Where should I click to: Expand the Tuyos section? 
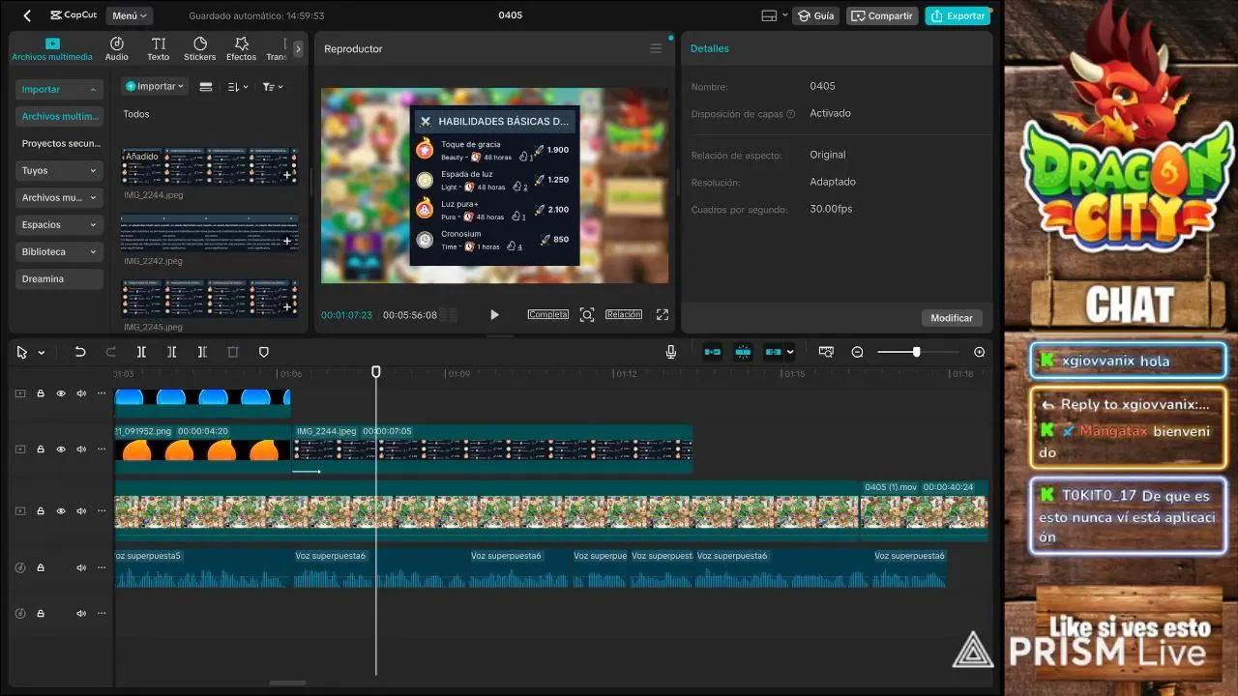click(x=59, y=170)
